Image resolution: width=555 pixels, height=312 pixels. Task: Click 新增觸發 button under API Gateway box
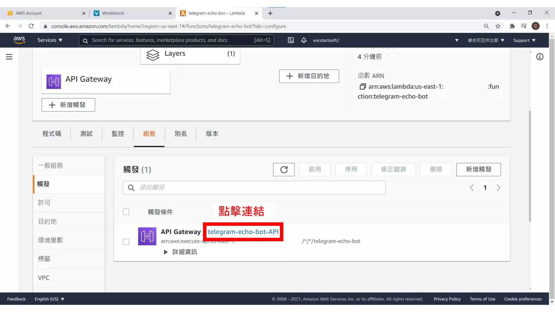click(x=68, y=105)
